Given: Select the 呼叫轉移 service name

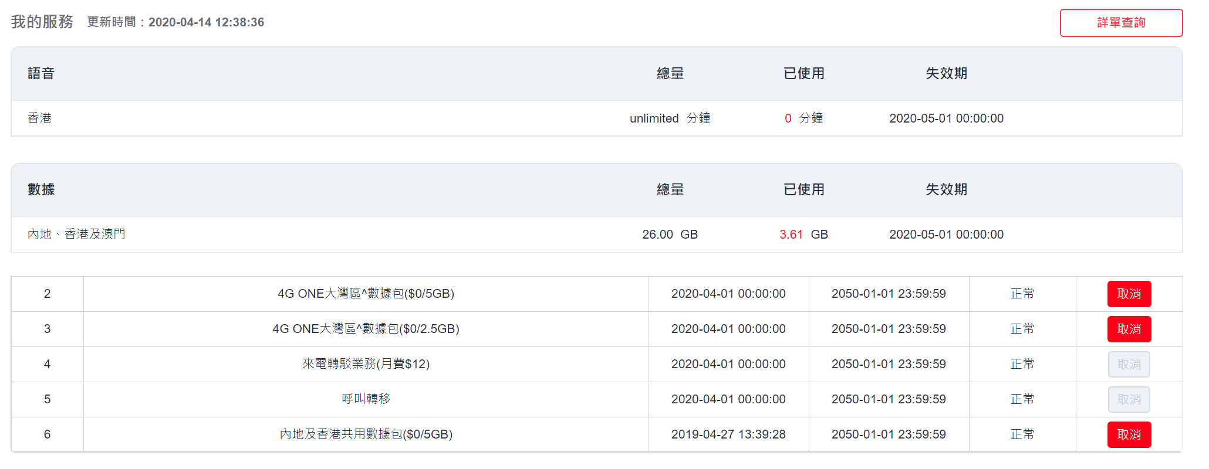Looking at the screenshot, I should click(366, 399).
